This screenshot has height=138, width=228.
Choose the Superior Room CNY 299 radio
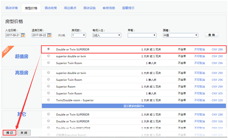point(48,86)
